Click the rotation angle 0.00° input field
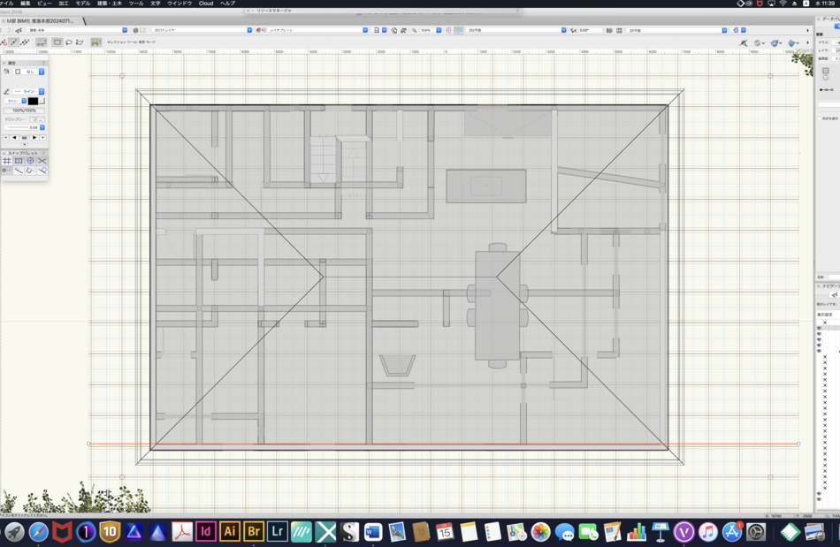Screen dimensions: 840x547 tap(589, 30)
